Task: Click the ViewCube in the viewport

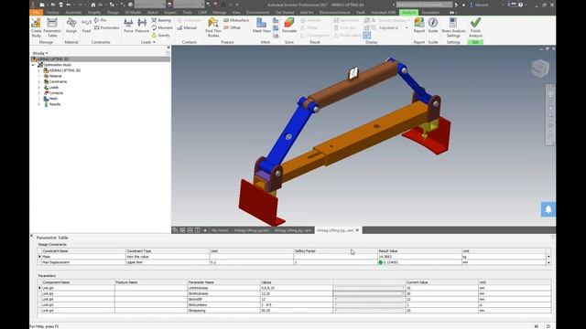Action: (540, 69)
